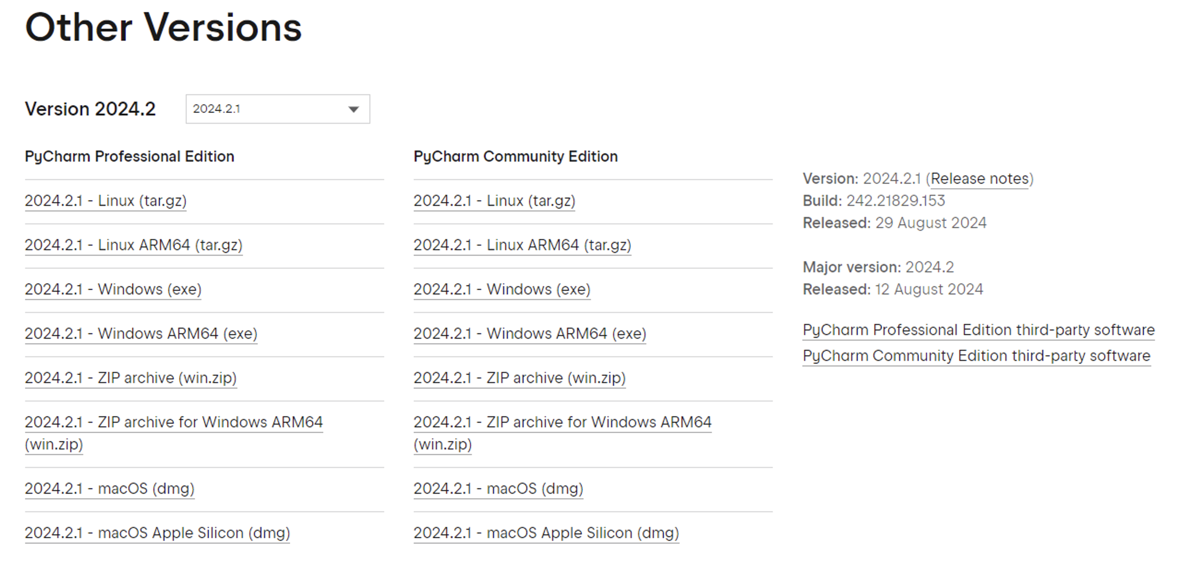
Task: Download Community Windows (exe) installer
Action: click(502, 290)
